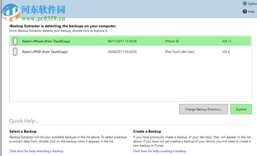Click the Explore button
The height and width of the screenshot is (156, 257).
241,109
